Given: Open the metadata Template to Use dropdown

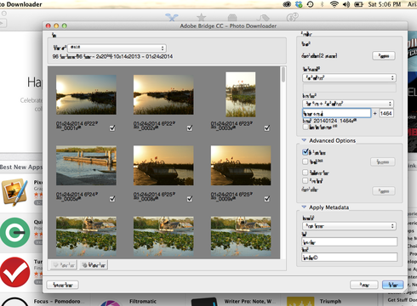Looking at the screenshot, I should tap(349, 226).
